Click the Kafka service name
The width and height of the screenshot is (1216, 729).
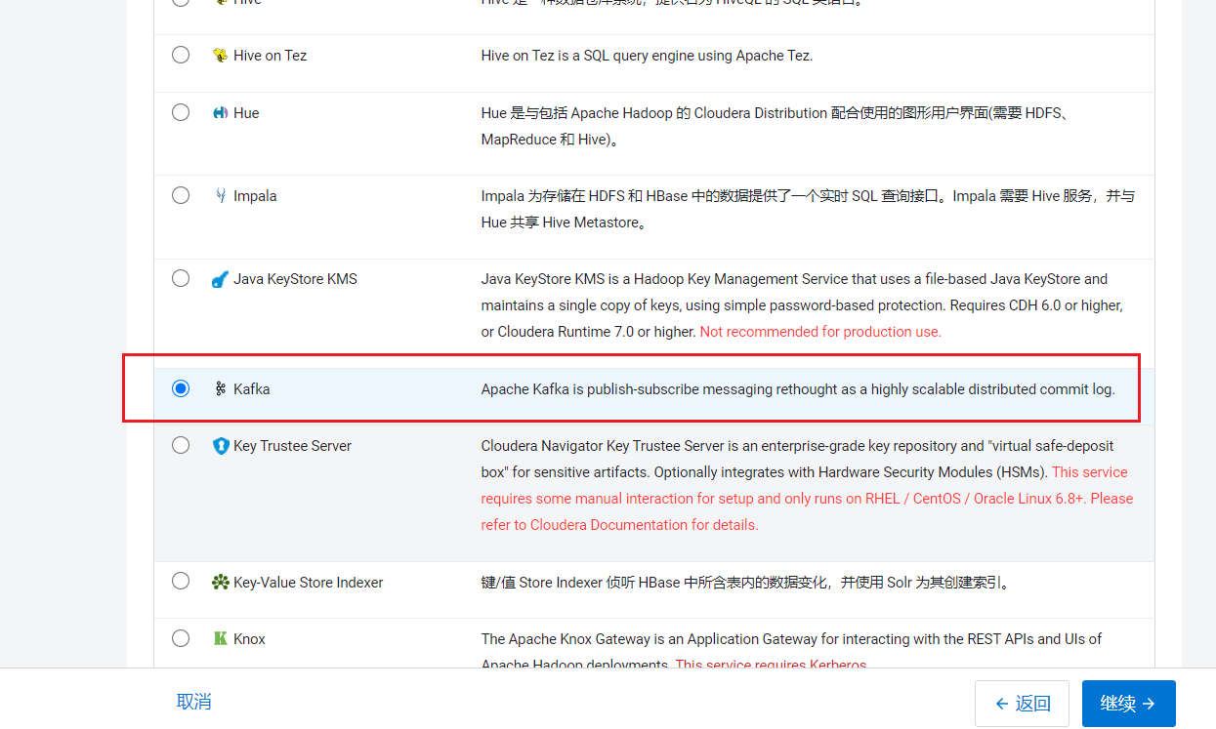point(251,388)
